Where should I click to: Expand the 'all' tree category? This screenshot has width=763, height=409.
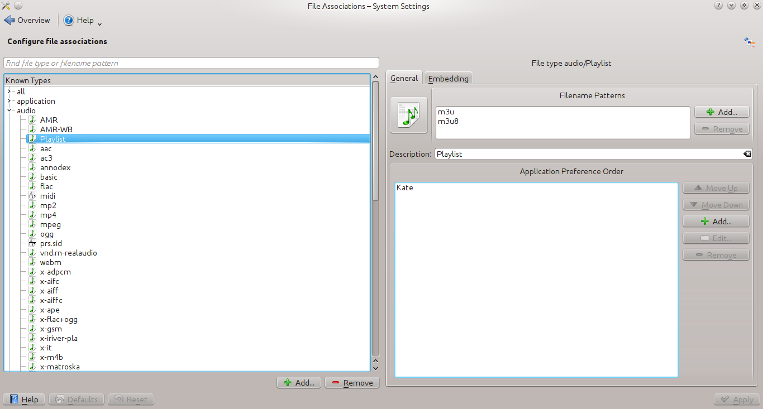[9, 92]
